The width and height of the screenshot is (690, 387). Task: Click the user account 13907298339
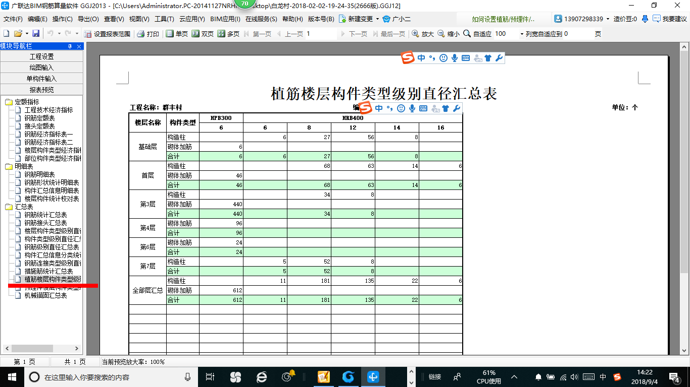coord(578,19)
